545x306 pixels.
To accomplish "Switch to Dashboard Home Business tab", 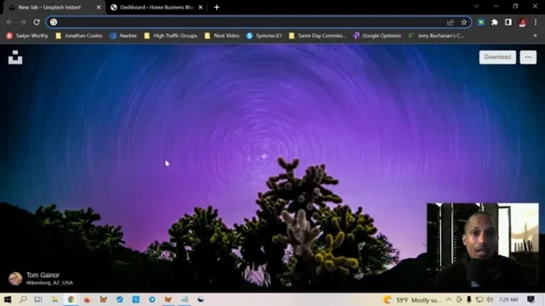I will pos(157,7).
